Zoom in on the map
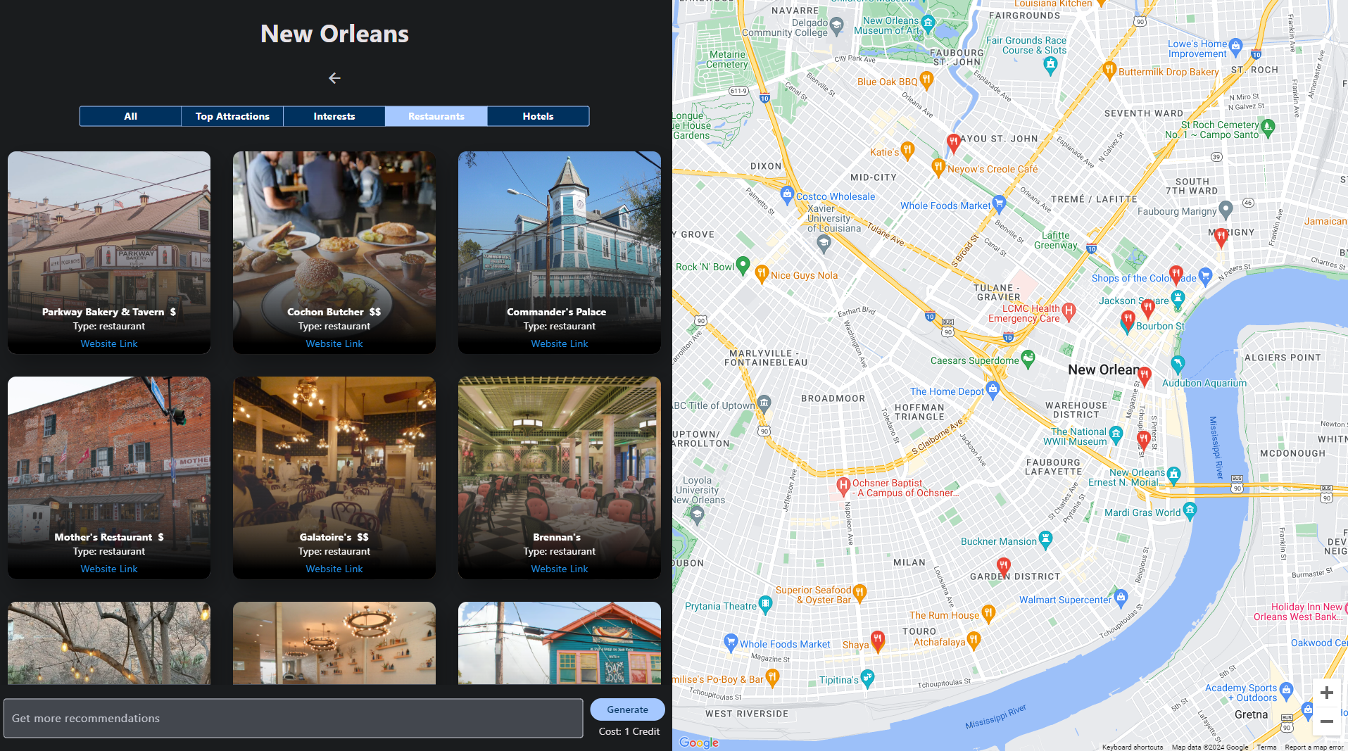1348x751 pixels. 1326,693
